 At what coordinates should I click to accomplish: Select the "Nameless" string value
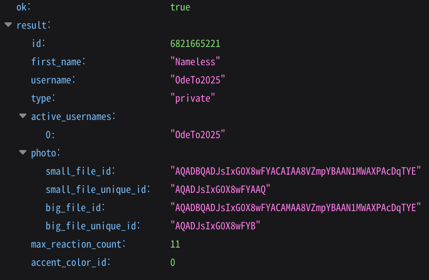(x=195, y=62)
